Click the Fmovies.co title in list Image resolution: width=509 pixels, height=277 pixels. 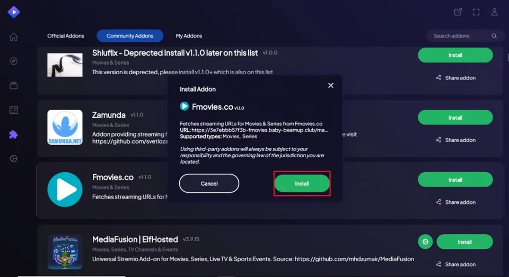pos(112,177)
